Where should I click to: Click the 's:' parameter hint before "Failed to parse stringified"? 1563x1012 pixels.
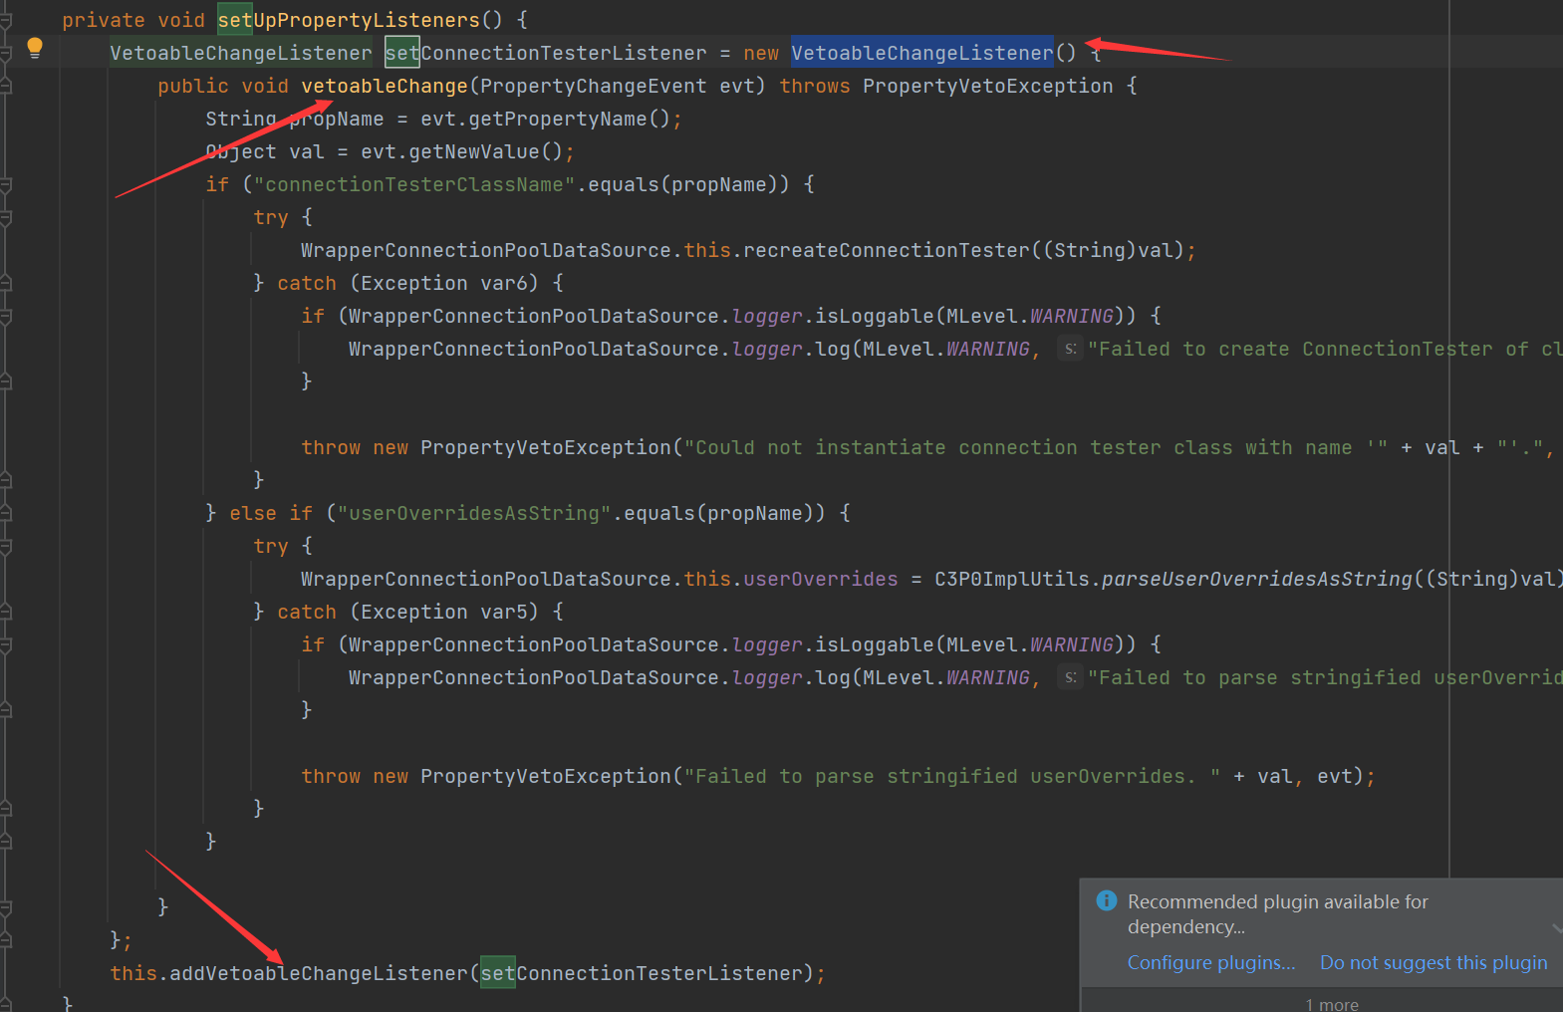tap(1070, 677)
